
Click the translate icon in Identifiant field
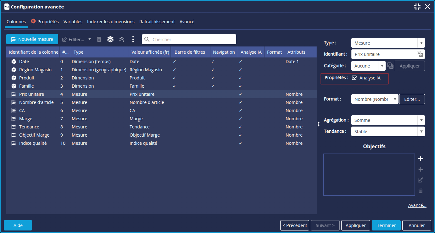tap(420, 54)
